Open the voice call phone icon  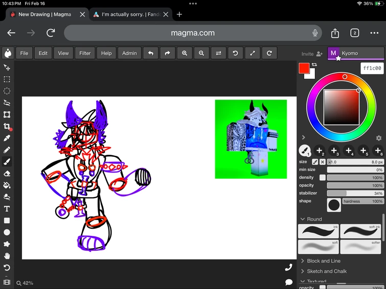[x=288, y=267]
